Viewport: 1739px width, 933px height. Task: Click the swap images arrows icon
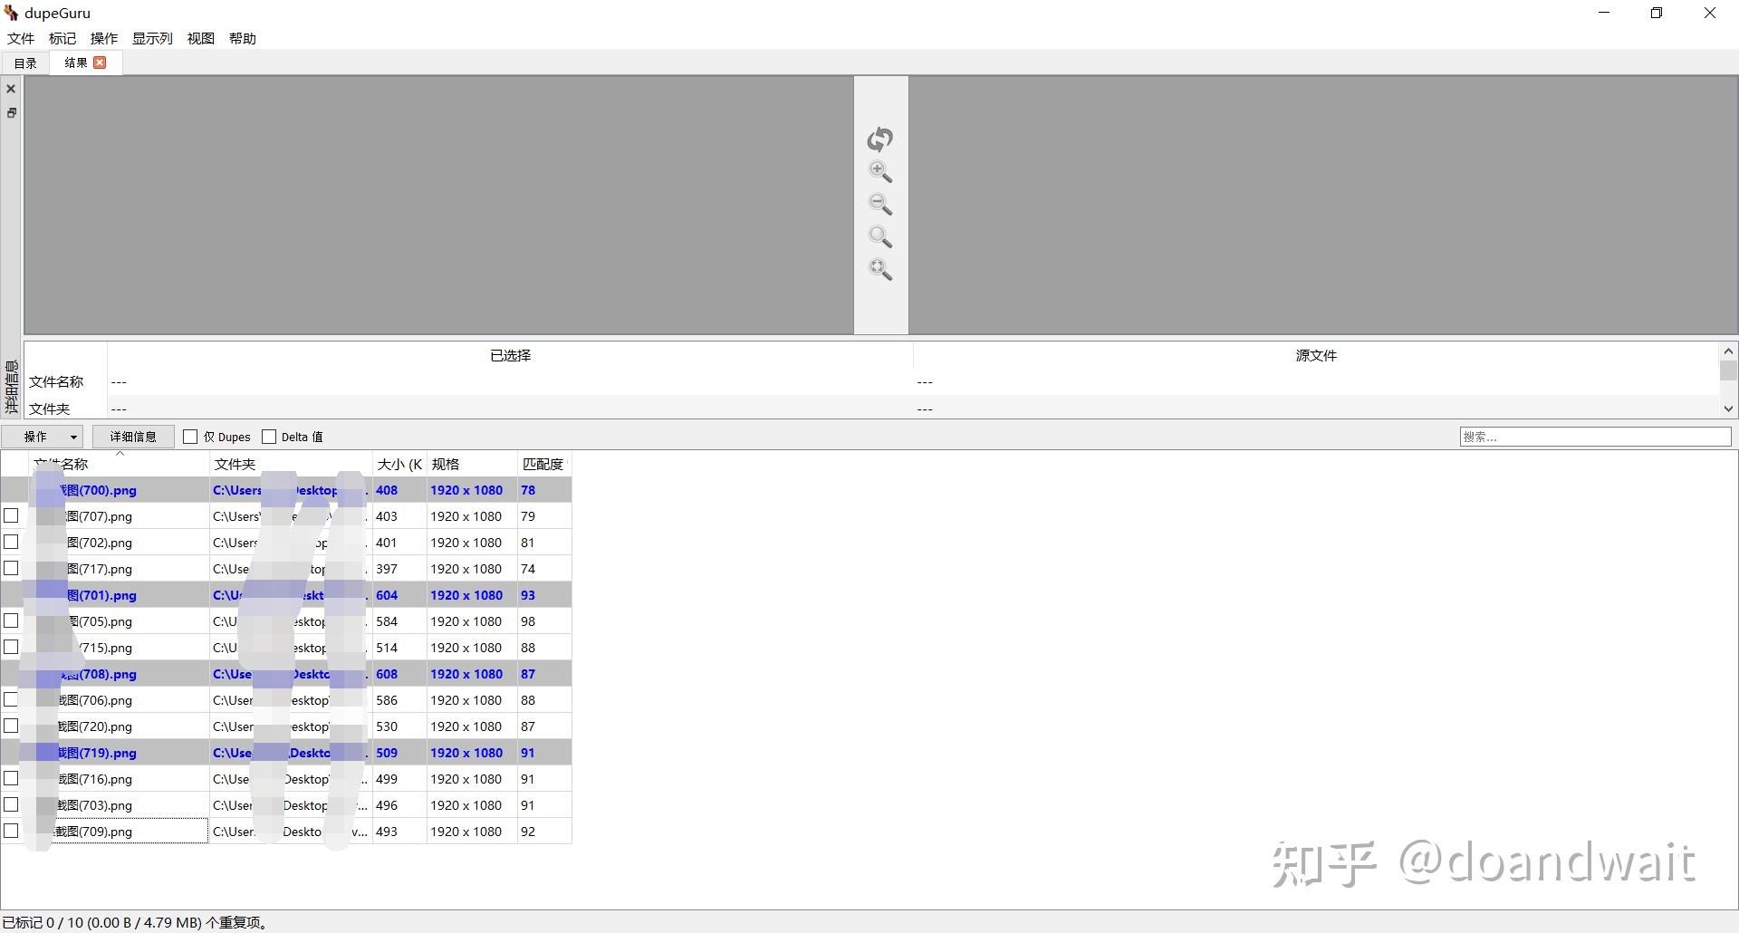880,139
